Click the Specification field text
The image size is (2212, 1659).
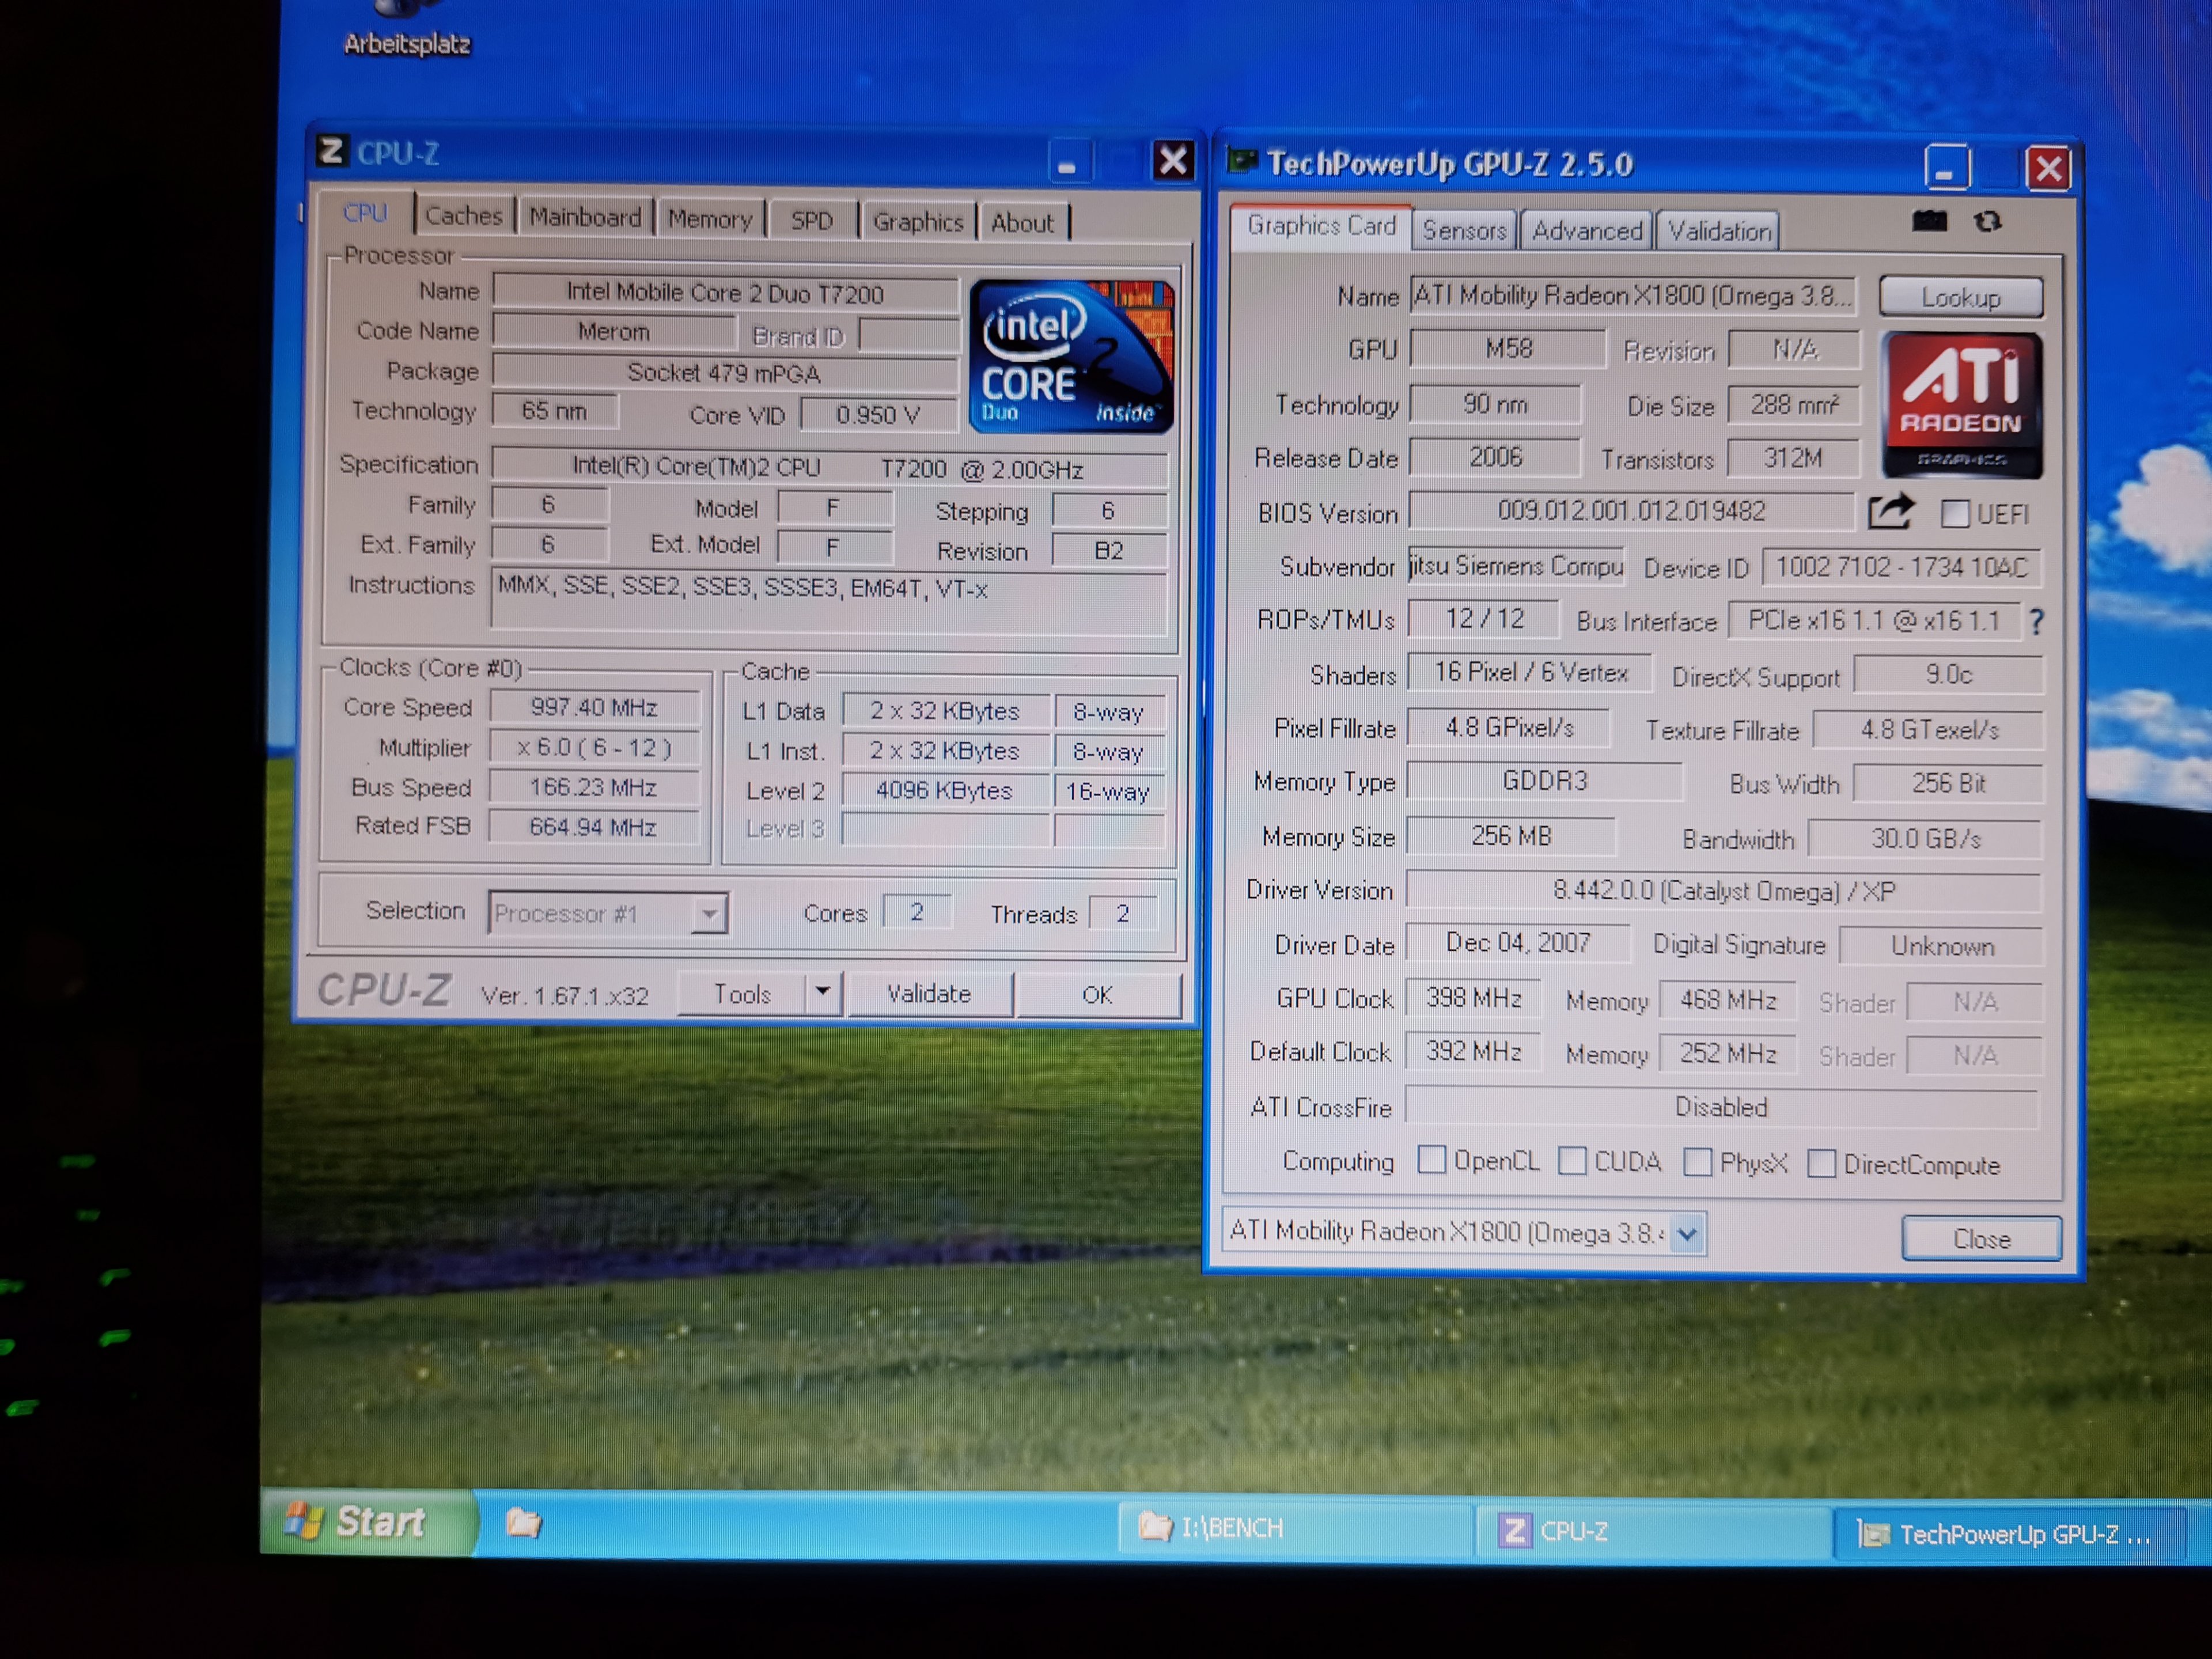click(829, 467)
